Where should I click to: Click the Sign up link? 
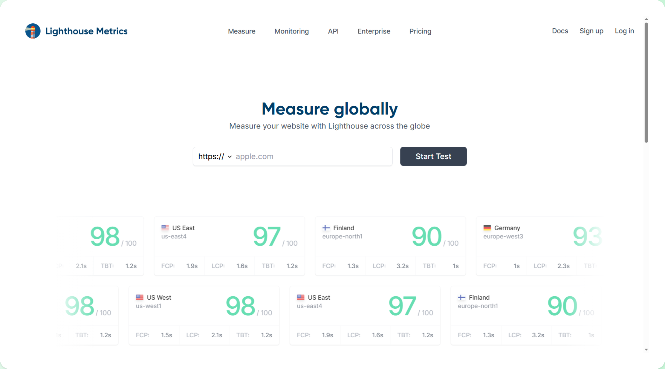pyautogui.click(x=591, y=31)
